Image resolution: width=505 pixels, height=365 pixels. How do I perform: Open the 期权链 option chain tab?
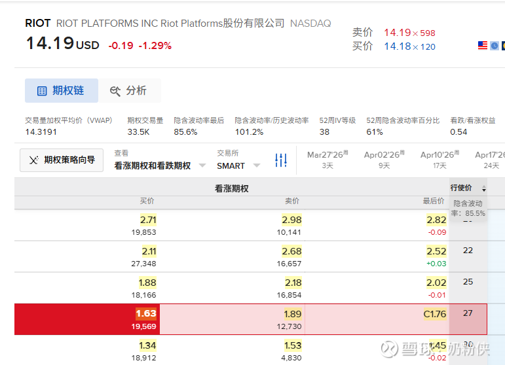click(x=61, y=91)
